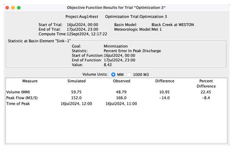Click simulated time of peak 16Jul2024, 12:00
This screenshot has height=147, width=232.
[76, 104]
